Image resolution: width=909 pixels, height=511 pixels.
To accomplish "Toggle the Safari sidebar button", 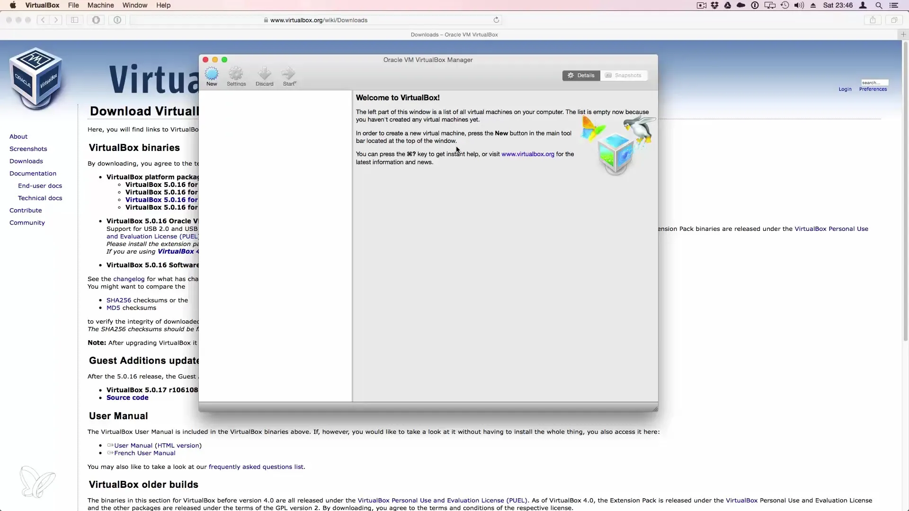I will coord(74,20).
